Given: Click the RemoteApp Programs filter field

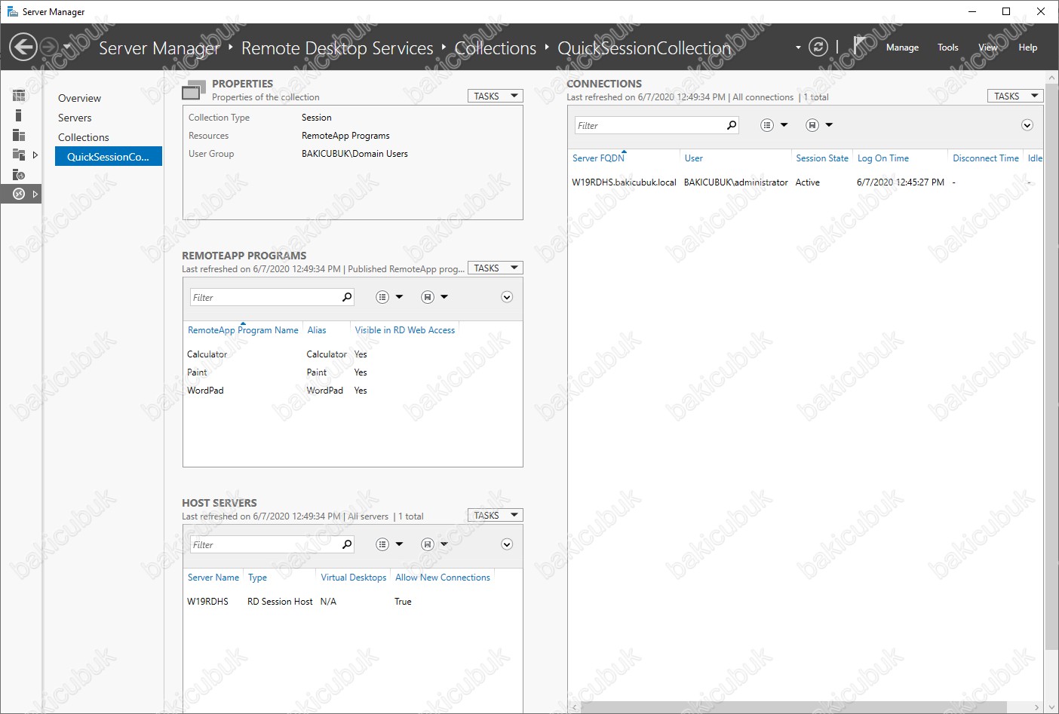Looking at the screenshot, I should [264, 297].
